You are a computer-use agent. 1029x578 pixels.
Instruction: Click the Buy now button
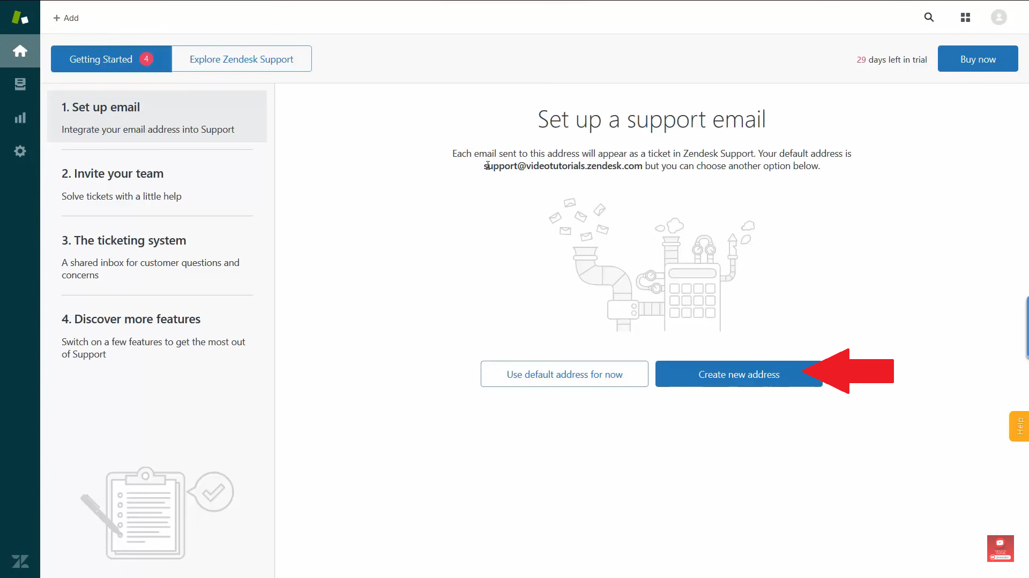pos(978,59)
